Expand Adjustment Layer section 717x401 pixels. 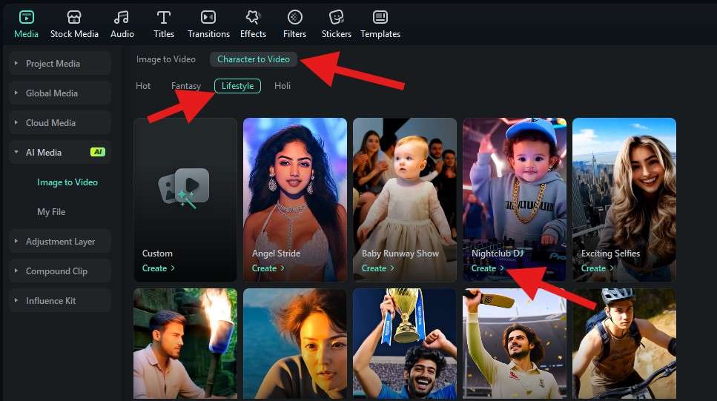tap(60, 242)
